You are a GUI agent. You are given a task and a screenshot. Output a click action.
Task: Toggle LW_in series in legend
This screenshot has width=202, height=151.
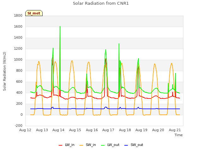(67, 145)
